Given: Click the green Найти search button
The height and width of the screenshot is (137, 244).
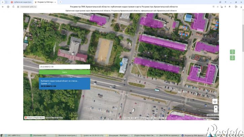Looking at the screenshot, I should tap(65, 72).
